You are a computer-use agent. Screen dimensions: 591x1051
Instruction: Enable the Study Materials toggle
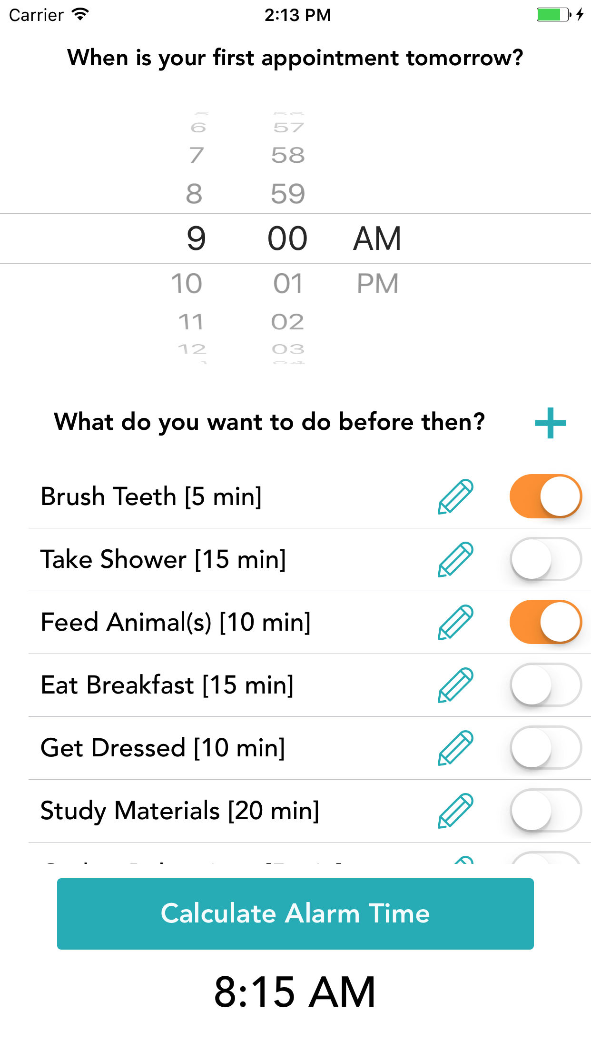[545, 810]
